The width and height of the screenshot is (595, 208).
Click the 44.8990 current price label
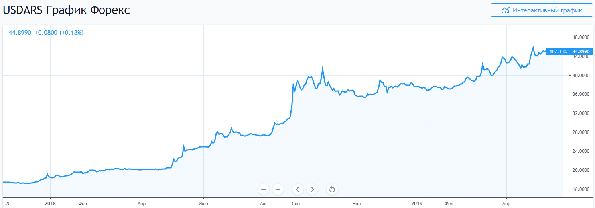click(20, 33)
